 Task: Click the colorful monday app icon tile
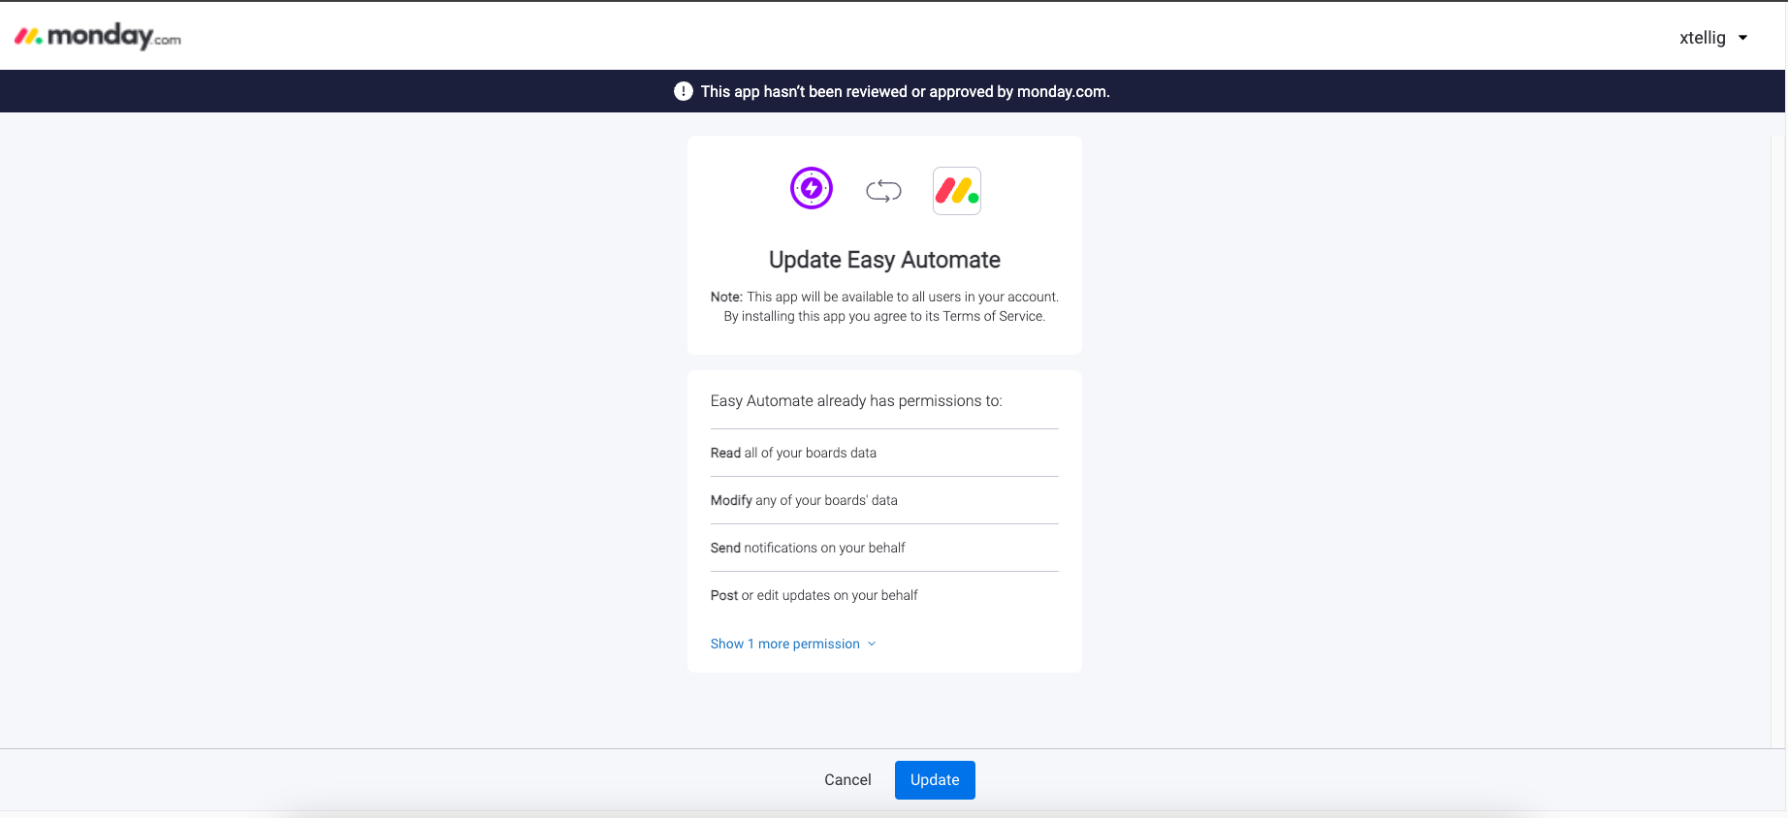coord(956,191)
